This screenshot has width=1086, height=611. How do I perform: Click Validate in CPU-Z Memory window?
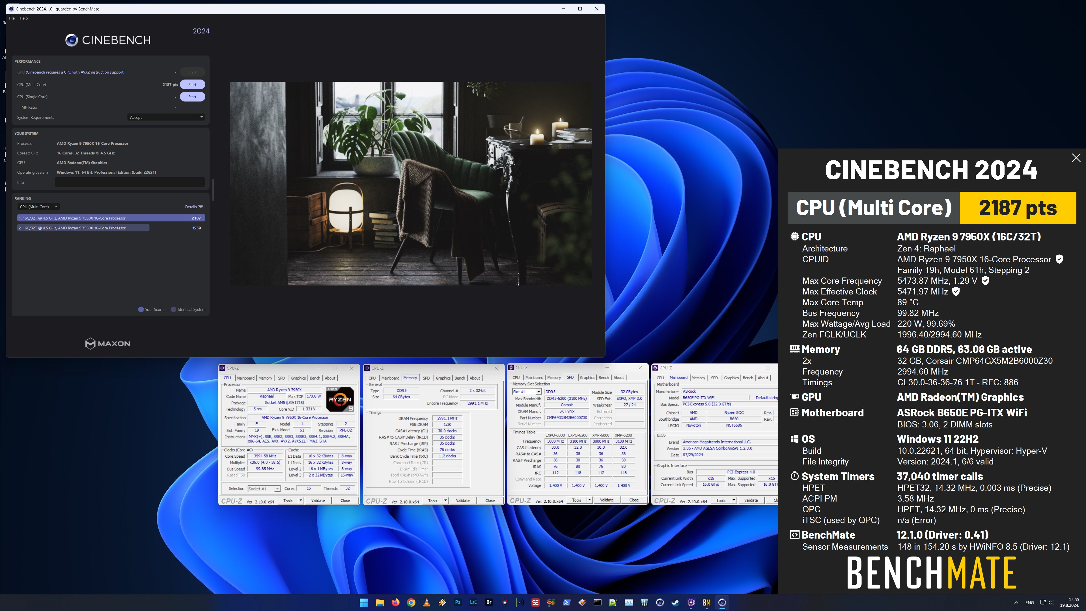point(463,500)
